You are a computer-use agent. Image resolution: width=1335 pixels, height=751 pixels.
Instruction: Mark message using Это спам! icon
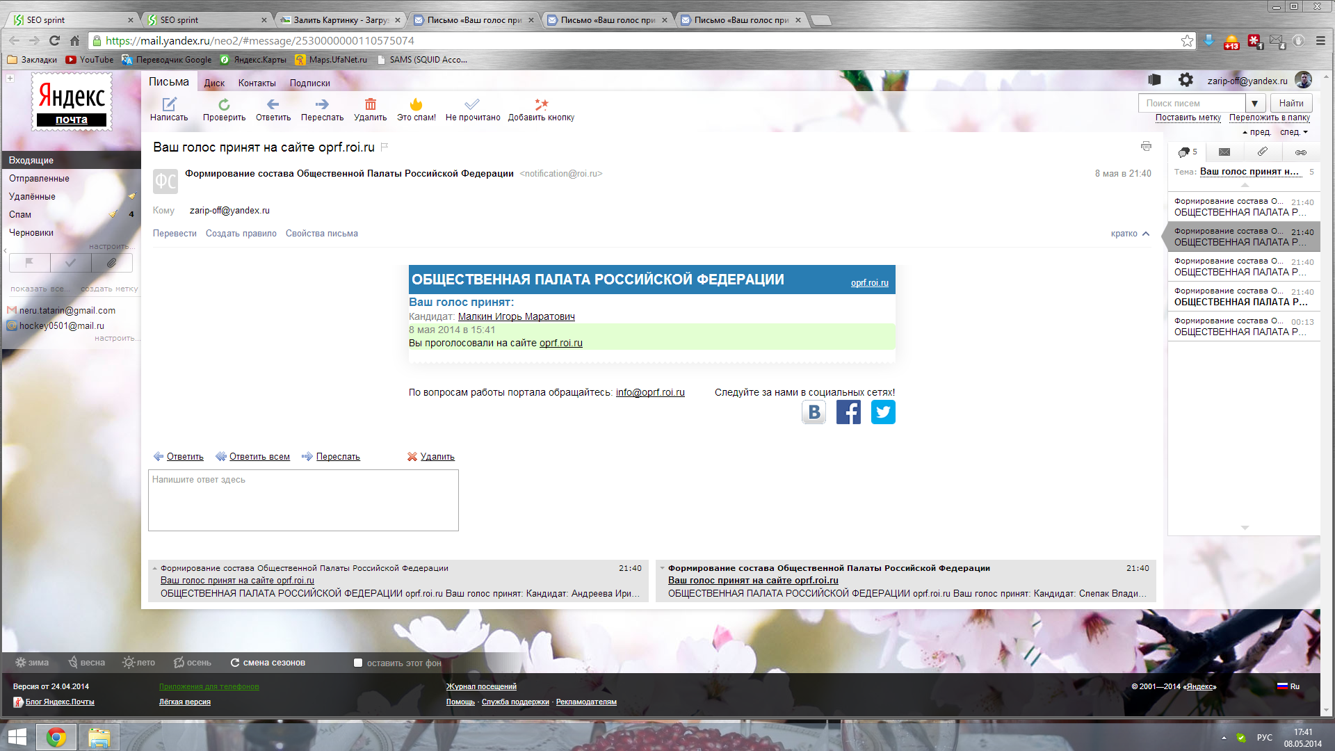pos(416,105)
